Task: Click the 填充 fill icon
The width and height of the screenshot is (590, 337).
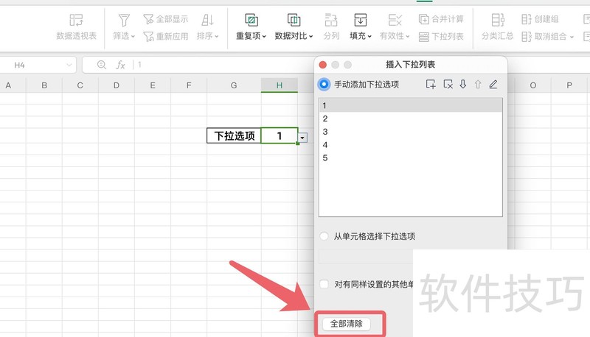Action: pos(360,21)
